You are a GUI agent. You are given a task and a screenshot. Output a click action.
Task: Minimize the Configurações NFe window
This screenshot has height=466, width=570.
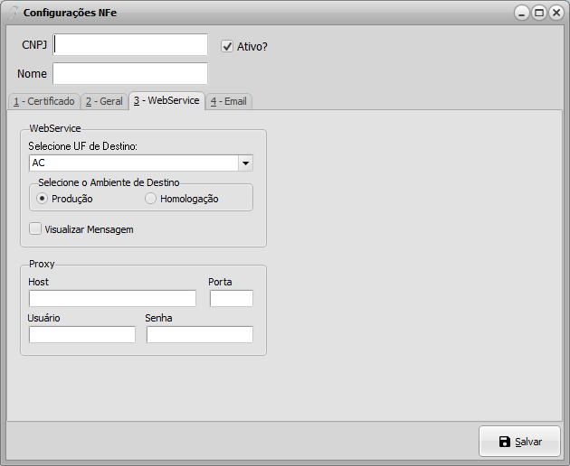point(522,13)
